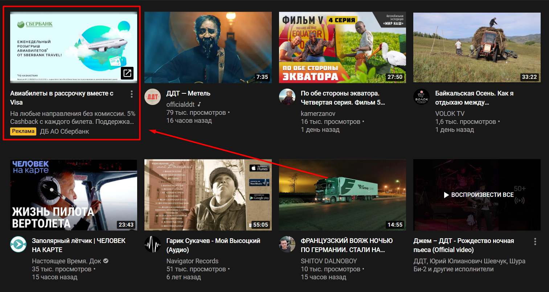Viewport: 549px width, 292px height.
Task: Click the 35 тыс. просмотров view count
Action: [62, 269]
